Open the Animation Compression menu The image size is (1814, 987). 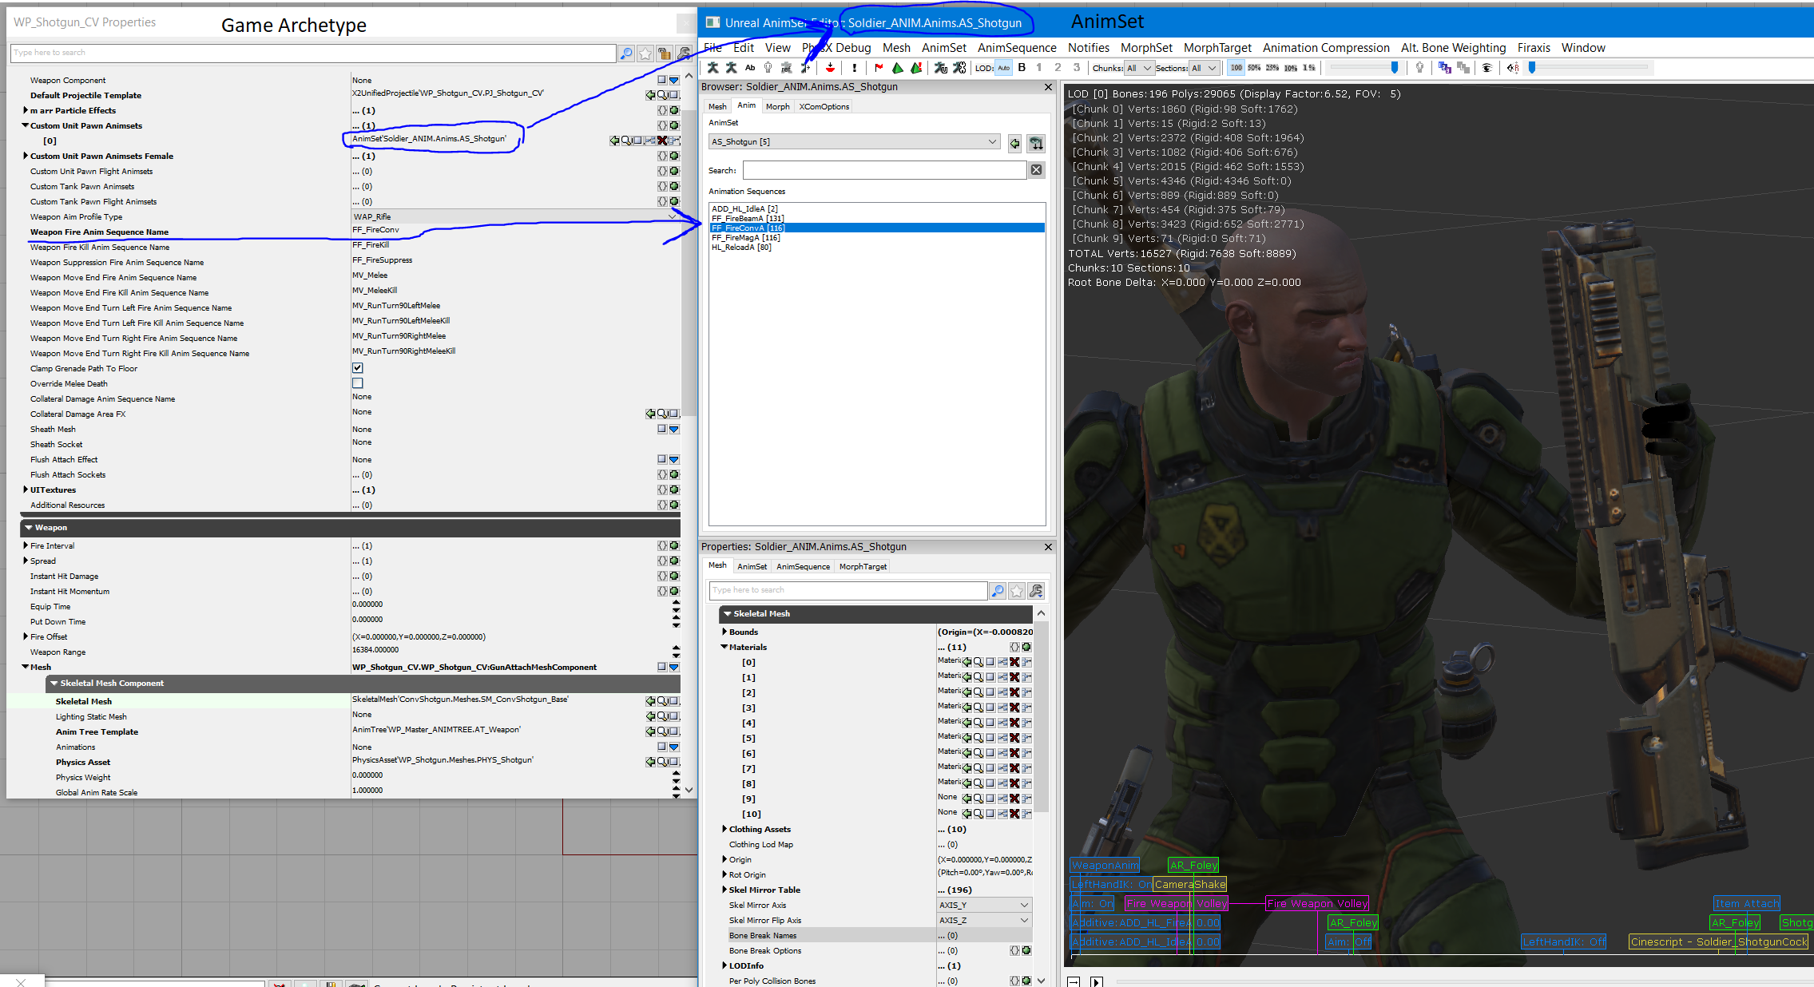point(1325,48)
